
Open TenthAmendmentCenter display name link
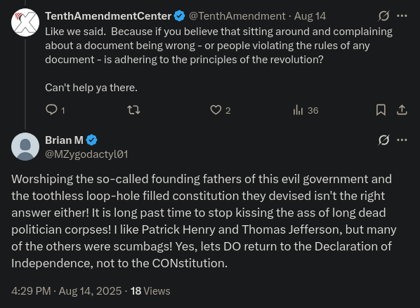click(108, 16)
